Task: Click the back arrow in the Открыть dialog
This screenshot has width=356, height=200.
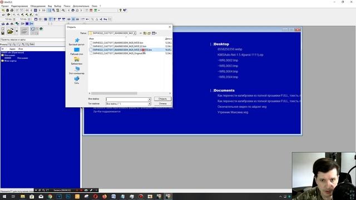Action: [141, 33]
